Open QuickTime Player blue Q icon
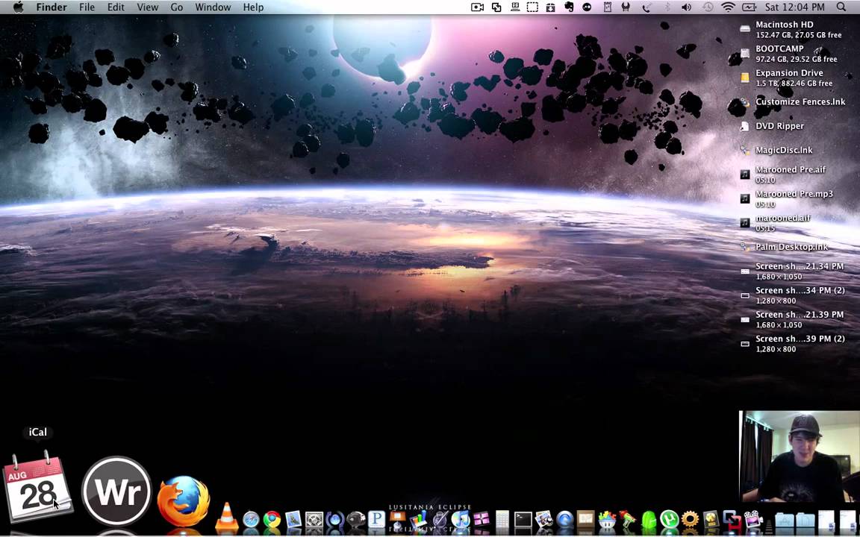 565,519
